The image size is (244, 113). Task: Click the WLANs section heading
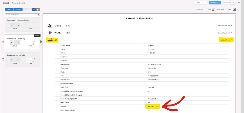point(58,33)
